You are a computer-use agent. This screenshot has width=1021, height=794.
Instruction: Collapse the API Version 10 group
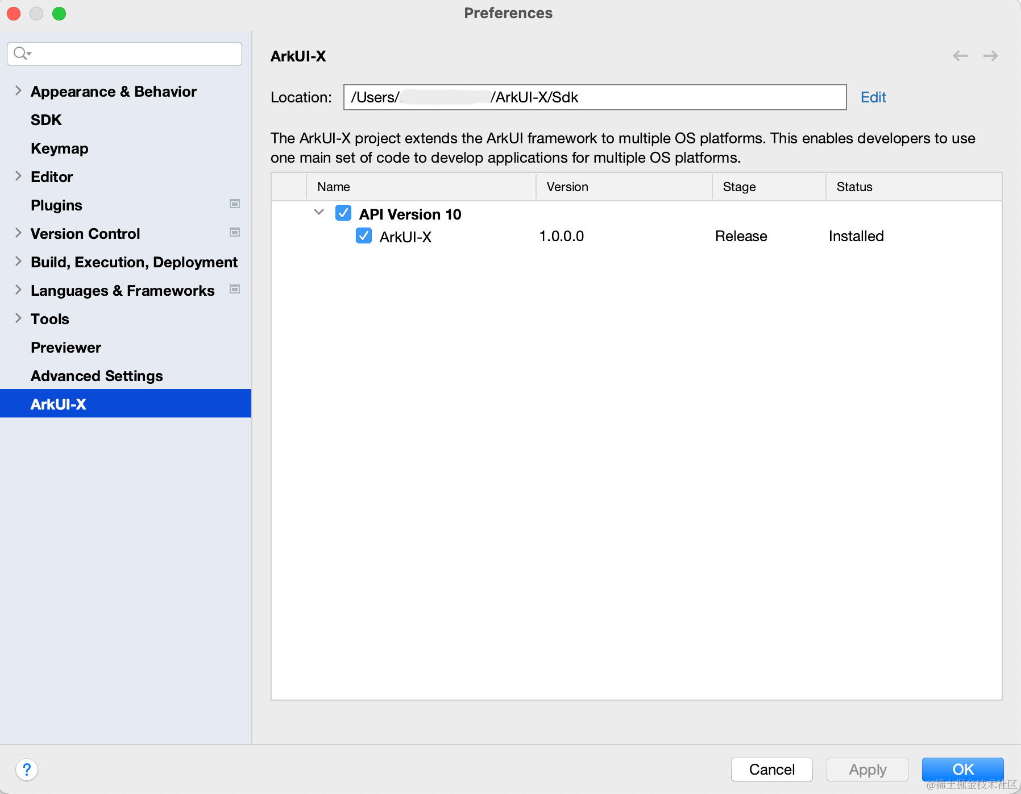319,212
